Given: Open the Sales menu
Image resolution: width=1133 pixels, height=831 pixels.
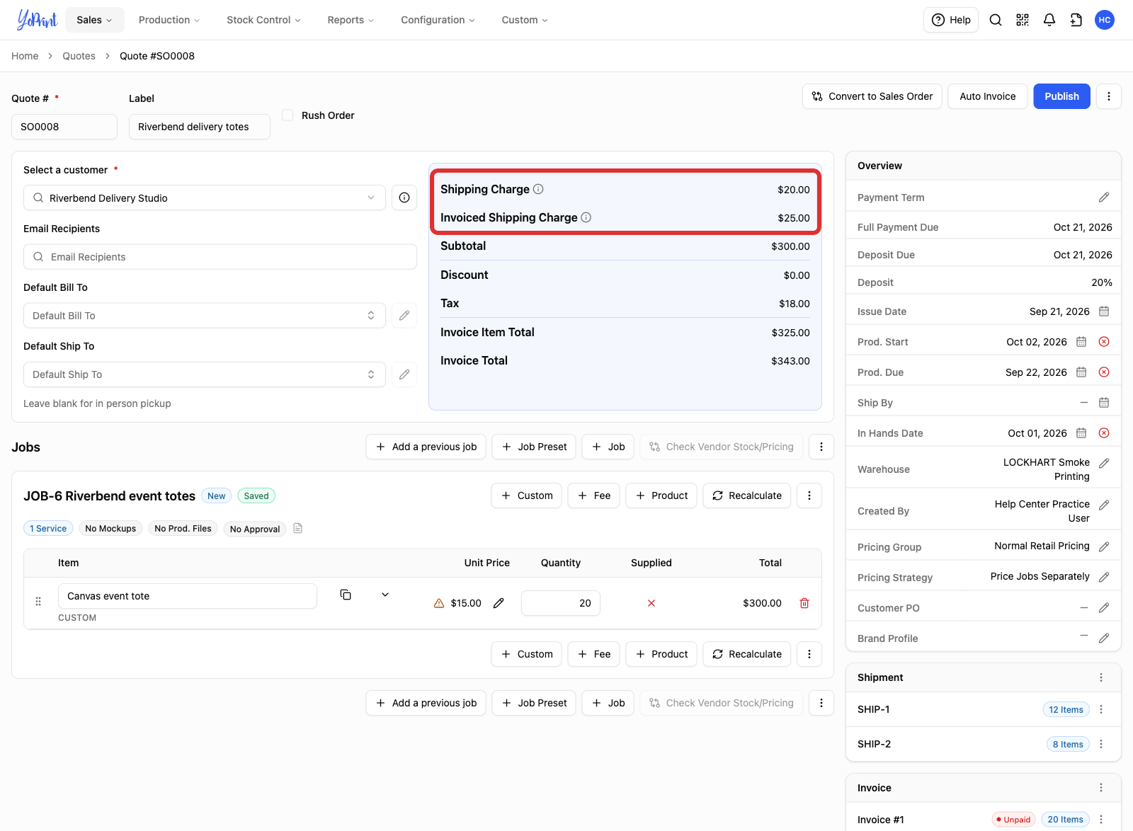Looking at the screenshot, I should tap(95, 20).
